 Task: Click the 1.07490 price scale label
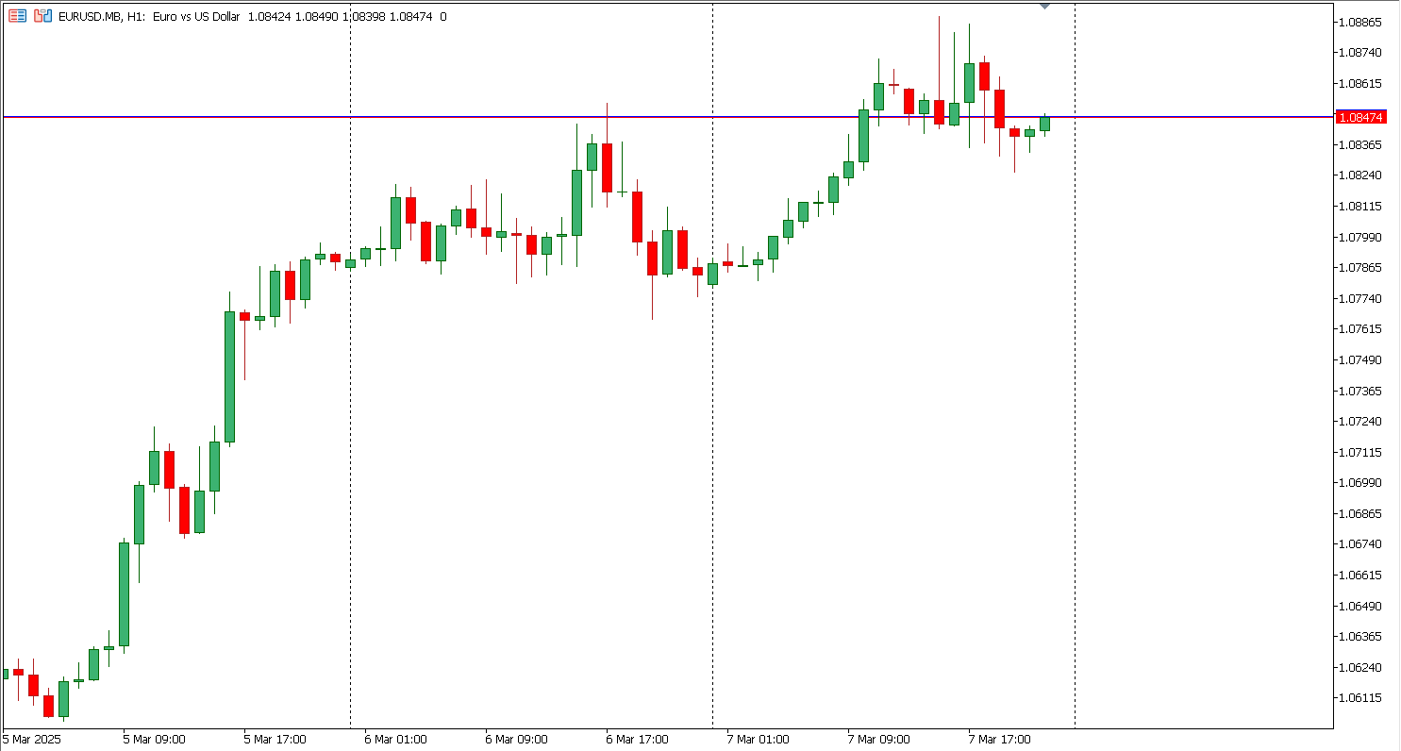pos(1360,359)
